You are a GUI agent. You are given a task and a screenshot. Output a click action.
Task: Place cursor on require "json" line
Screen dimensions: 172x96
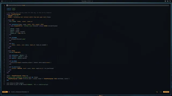[11, 8]
